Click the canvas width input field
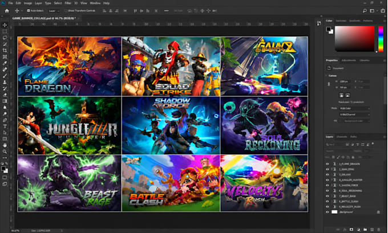 coord(345,81)
